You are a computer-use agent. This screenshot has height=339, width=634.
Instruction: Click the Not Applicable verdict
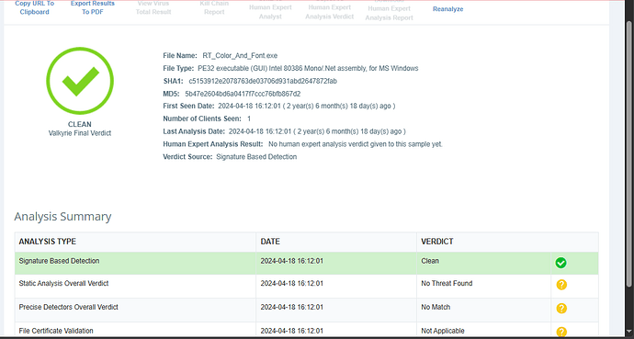(443, 331)
